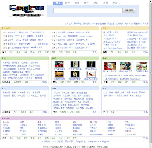The image size is (152, 148).
Task: Open the 腾讯QQ site link
Action: coord(93,122)
